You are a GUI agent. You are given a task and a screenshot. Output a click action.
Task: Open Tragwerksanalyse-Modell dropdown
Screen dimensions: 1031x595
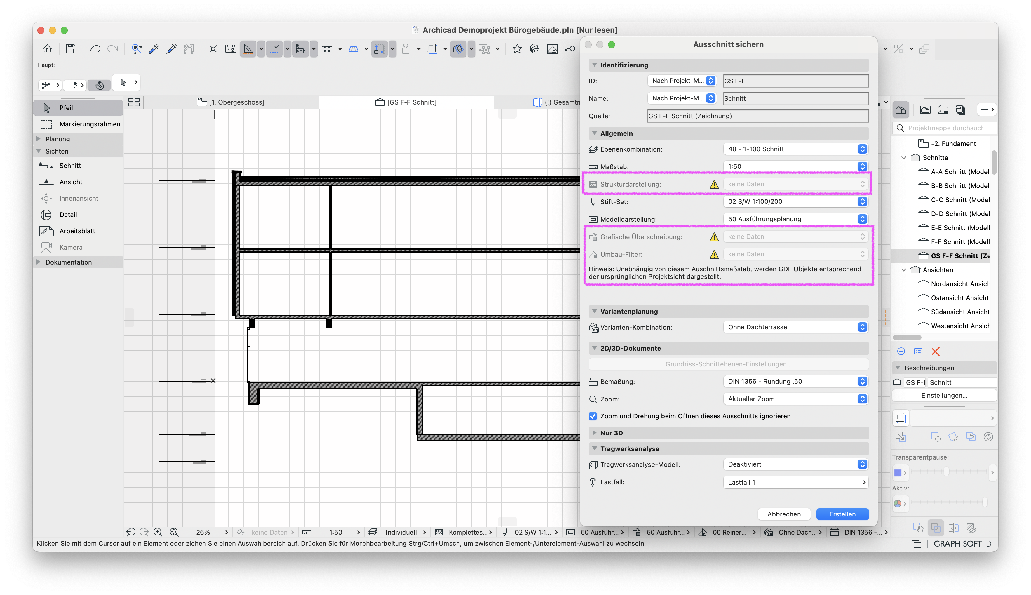pos(795,464)
